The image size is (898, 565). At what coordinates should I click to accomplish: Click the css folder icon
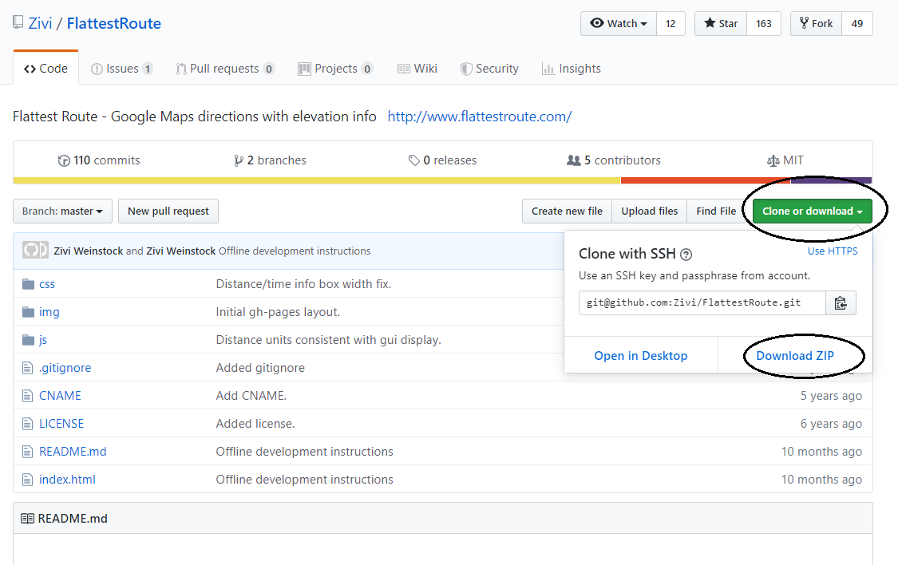[28, 284]
